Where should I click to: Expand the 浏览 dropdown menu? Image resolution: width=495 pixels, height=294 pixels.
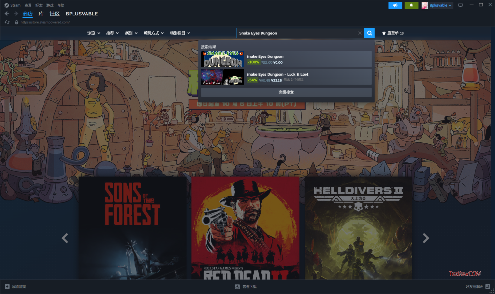pos(93,33)
